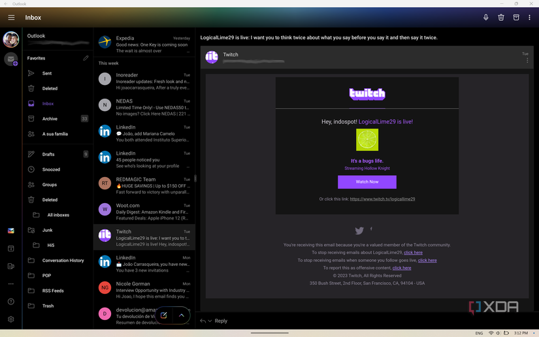Click here to stop follow-live emails
This screenshot has width=539, height=337.
coord(427,261)
